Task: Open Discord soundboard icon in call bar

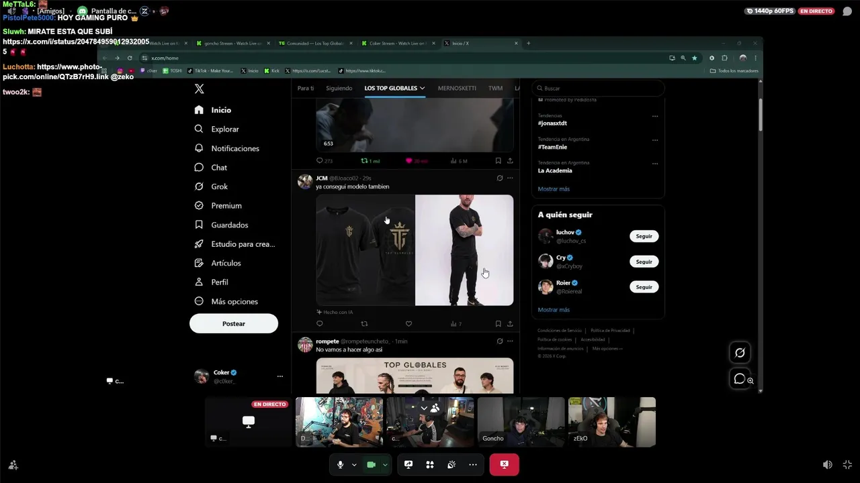Action: pyautogui.click(x=451, y=464)
